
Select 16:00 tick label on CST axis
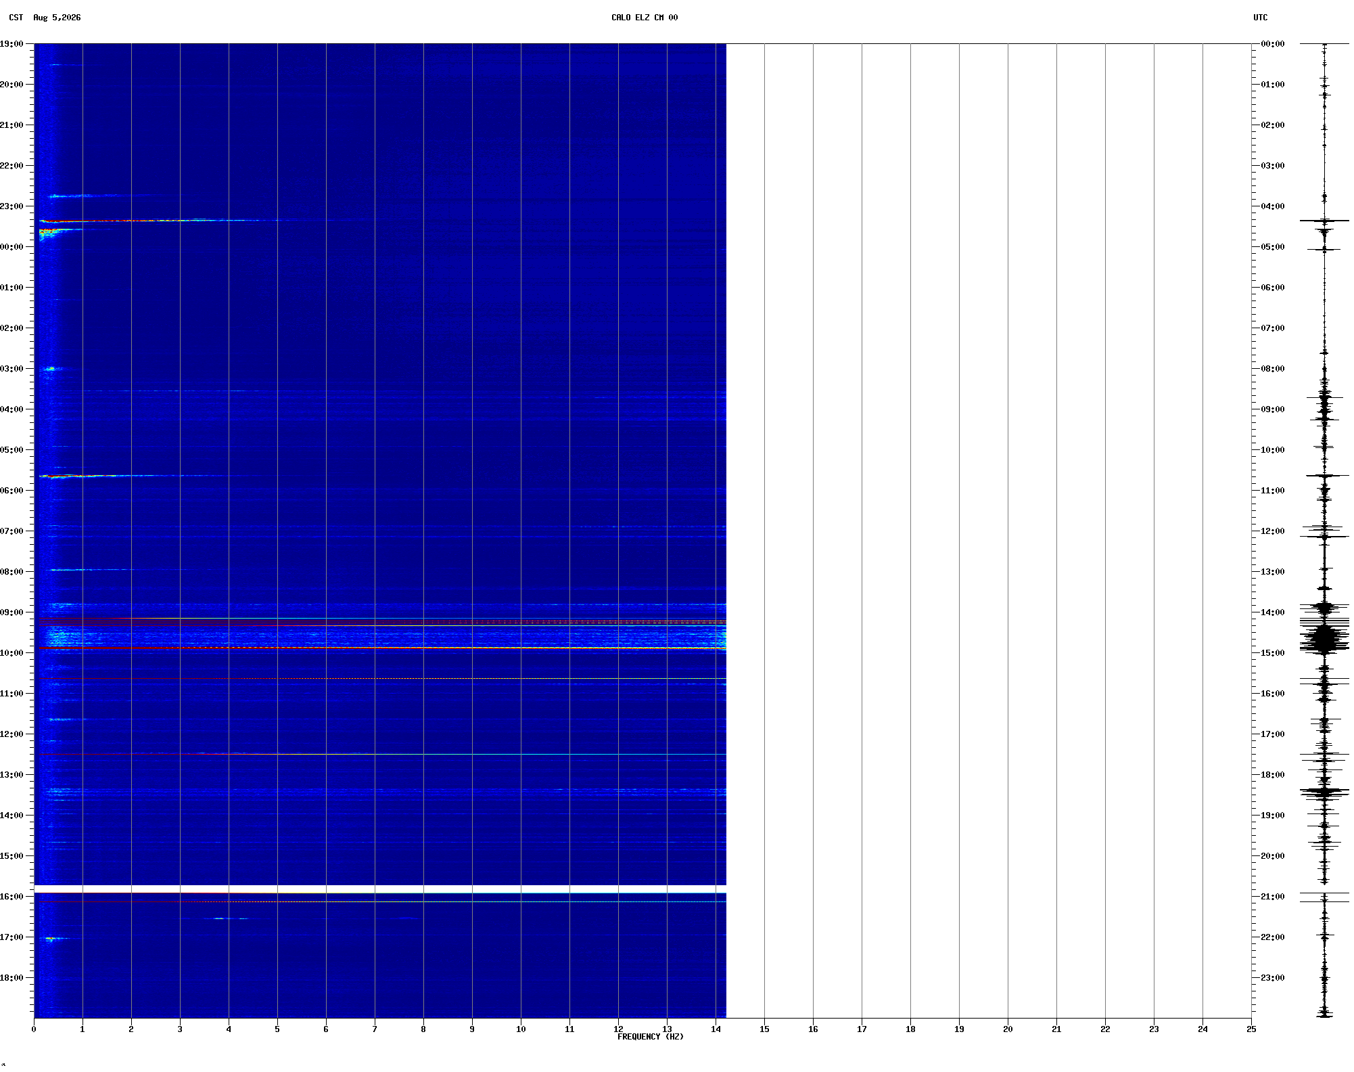[x=11, y=897]
